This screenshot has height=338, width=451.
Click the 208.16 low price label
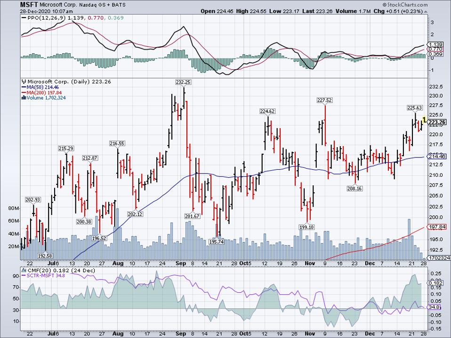[x=354, y=189]
